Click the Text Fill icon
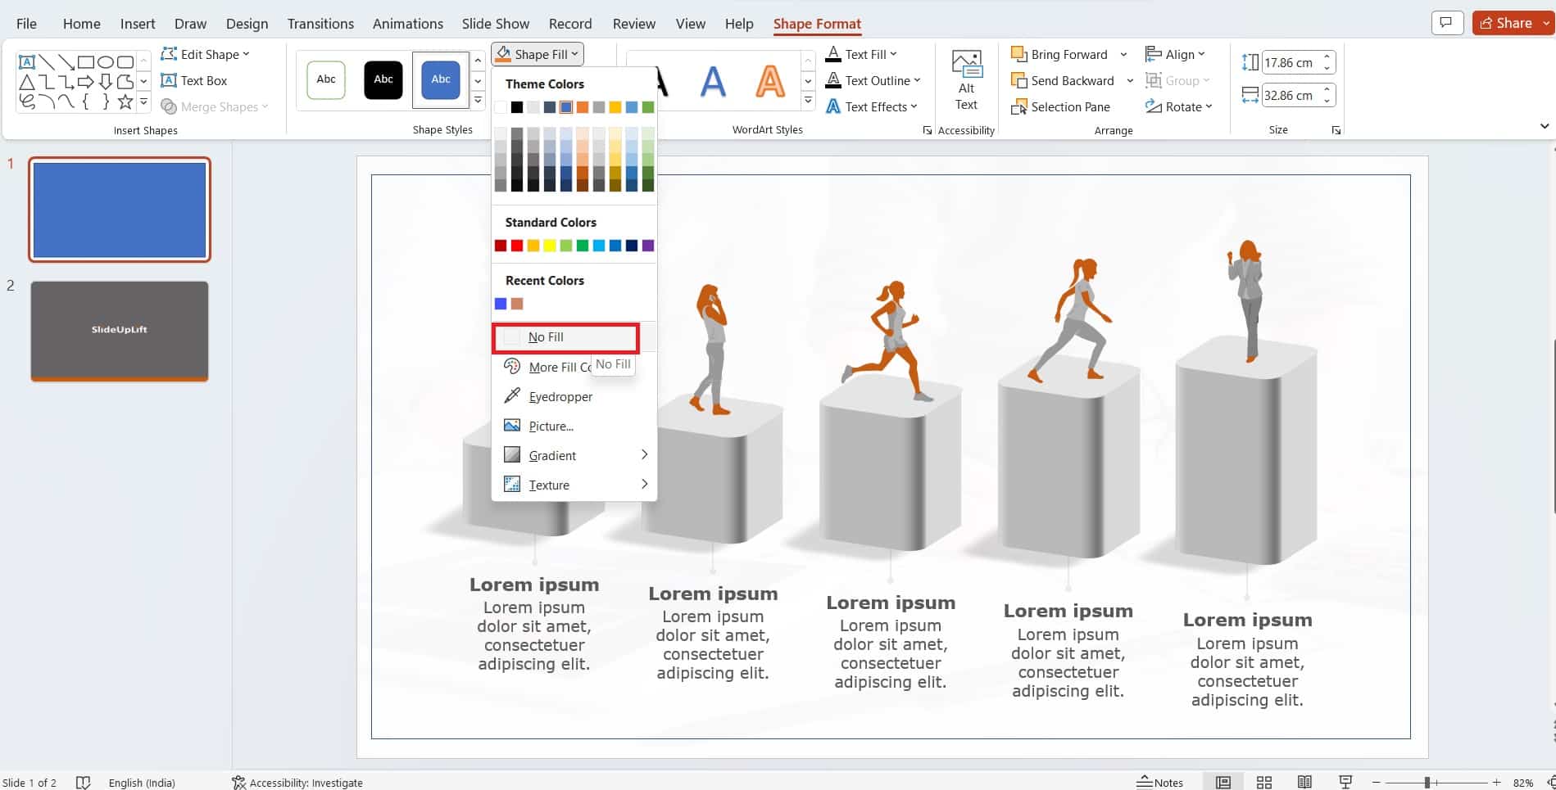The image size is (1556, 790). [x=832, y=53]
